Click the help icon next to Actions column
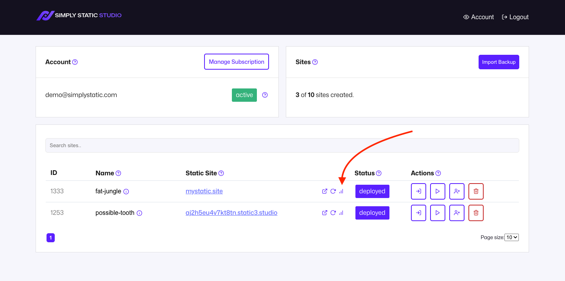565x281 pixels. coord(438,173)
